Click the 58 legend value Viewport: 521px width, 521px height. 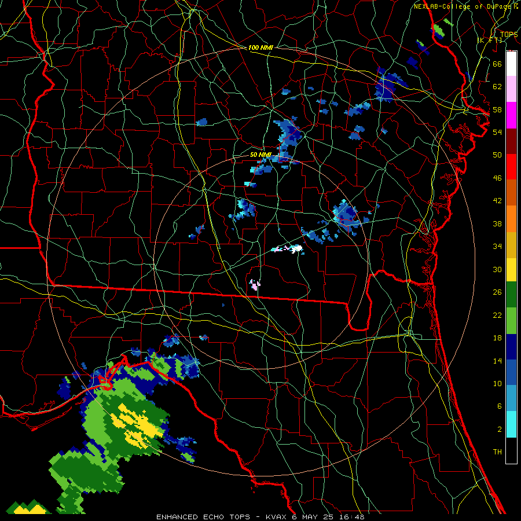(497, 109)
